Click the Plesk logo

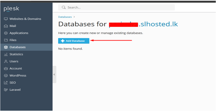11,9
